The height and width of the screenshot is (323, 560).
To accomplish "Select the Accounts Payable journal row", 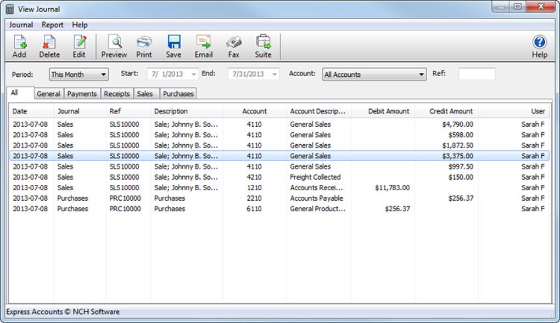I will pos(316,198).
